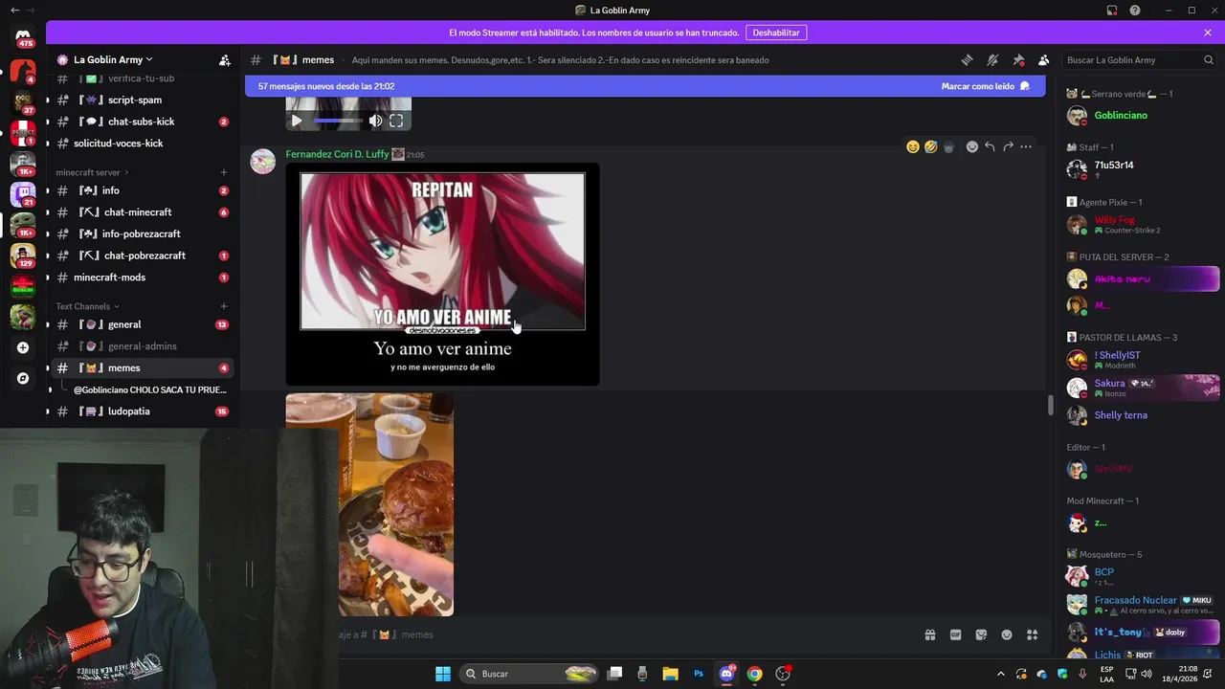Image resolution: width=1225 pixels, height=689 pixels.
Task: Open the minecraft-mods channel
Action: (140, 278)
